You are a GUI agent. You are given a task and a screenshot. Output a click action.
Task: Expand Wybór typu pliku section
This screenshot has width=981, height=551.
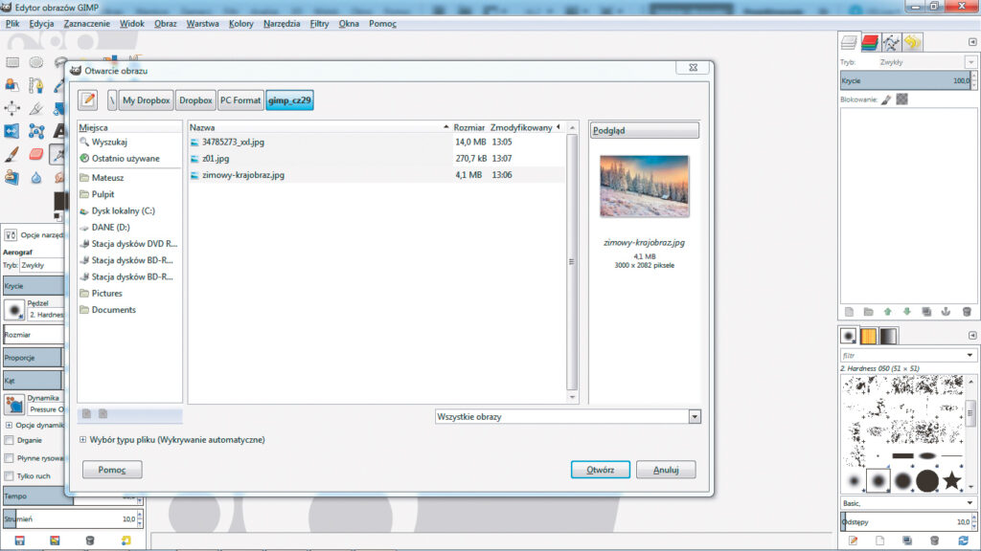pos(83,440)
